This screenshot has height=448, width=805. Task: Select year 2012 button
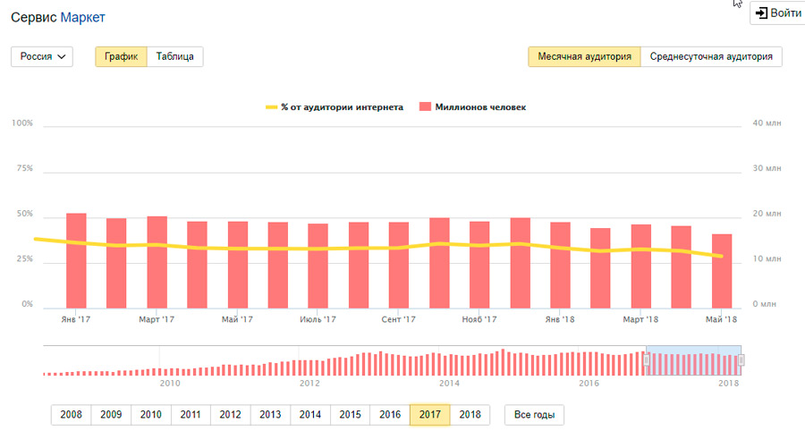pyautogui.click(x=230, y=415)
